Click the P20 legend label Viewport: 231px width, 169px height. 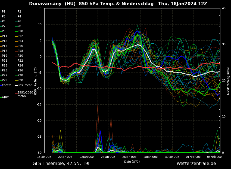pos(20,56)
